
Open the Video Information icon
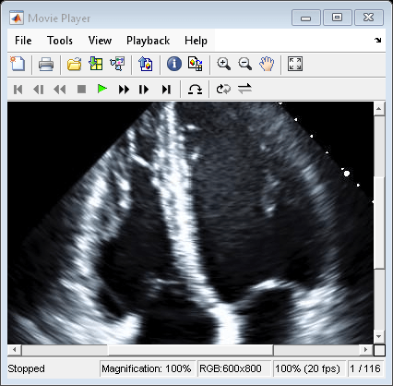(x=174, y=64)
